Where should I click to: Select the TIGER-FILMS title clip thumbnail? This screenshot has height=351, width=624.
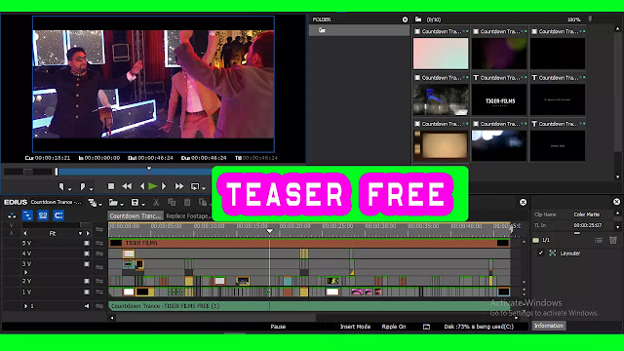pos(499,99)
